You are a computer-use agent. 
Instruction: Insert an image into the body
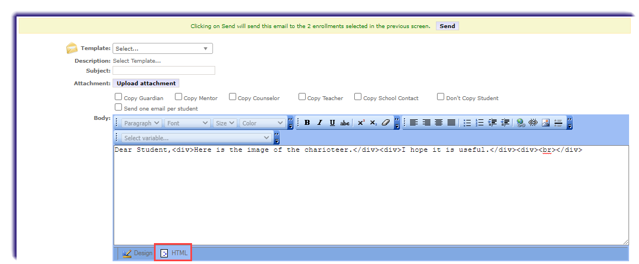[546, 123]
